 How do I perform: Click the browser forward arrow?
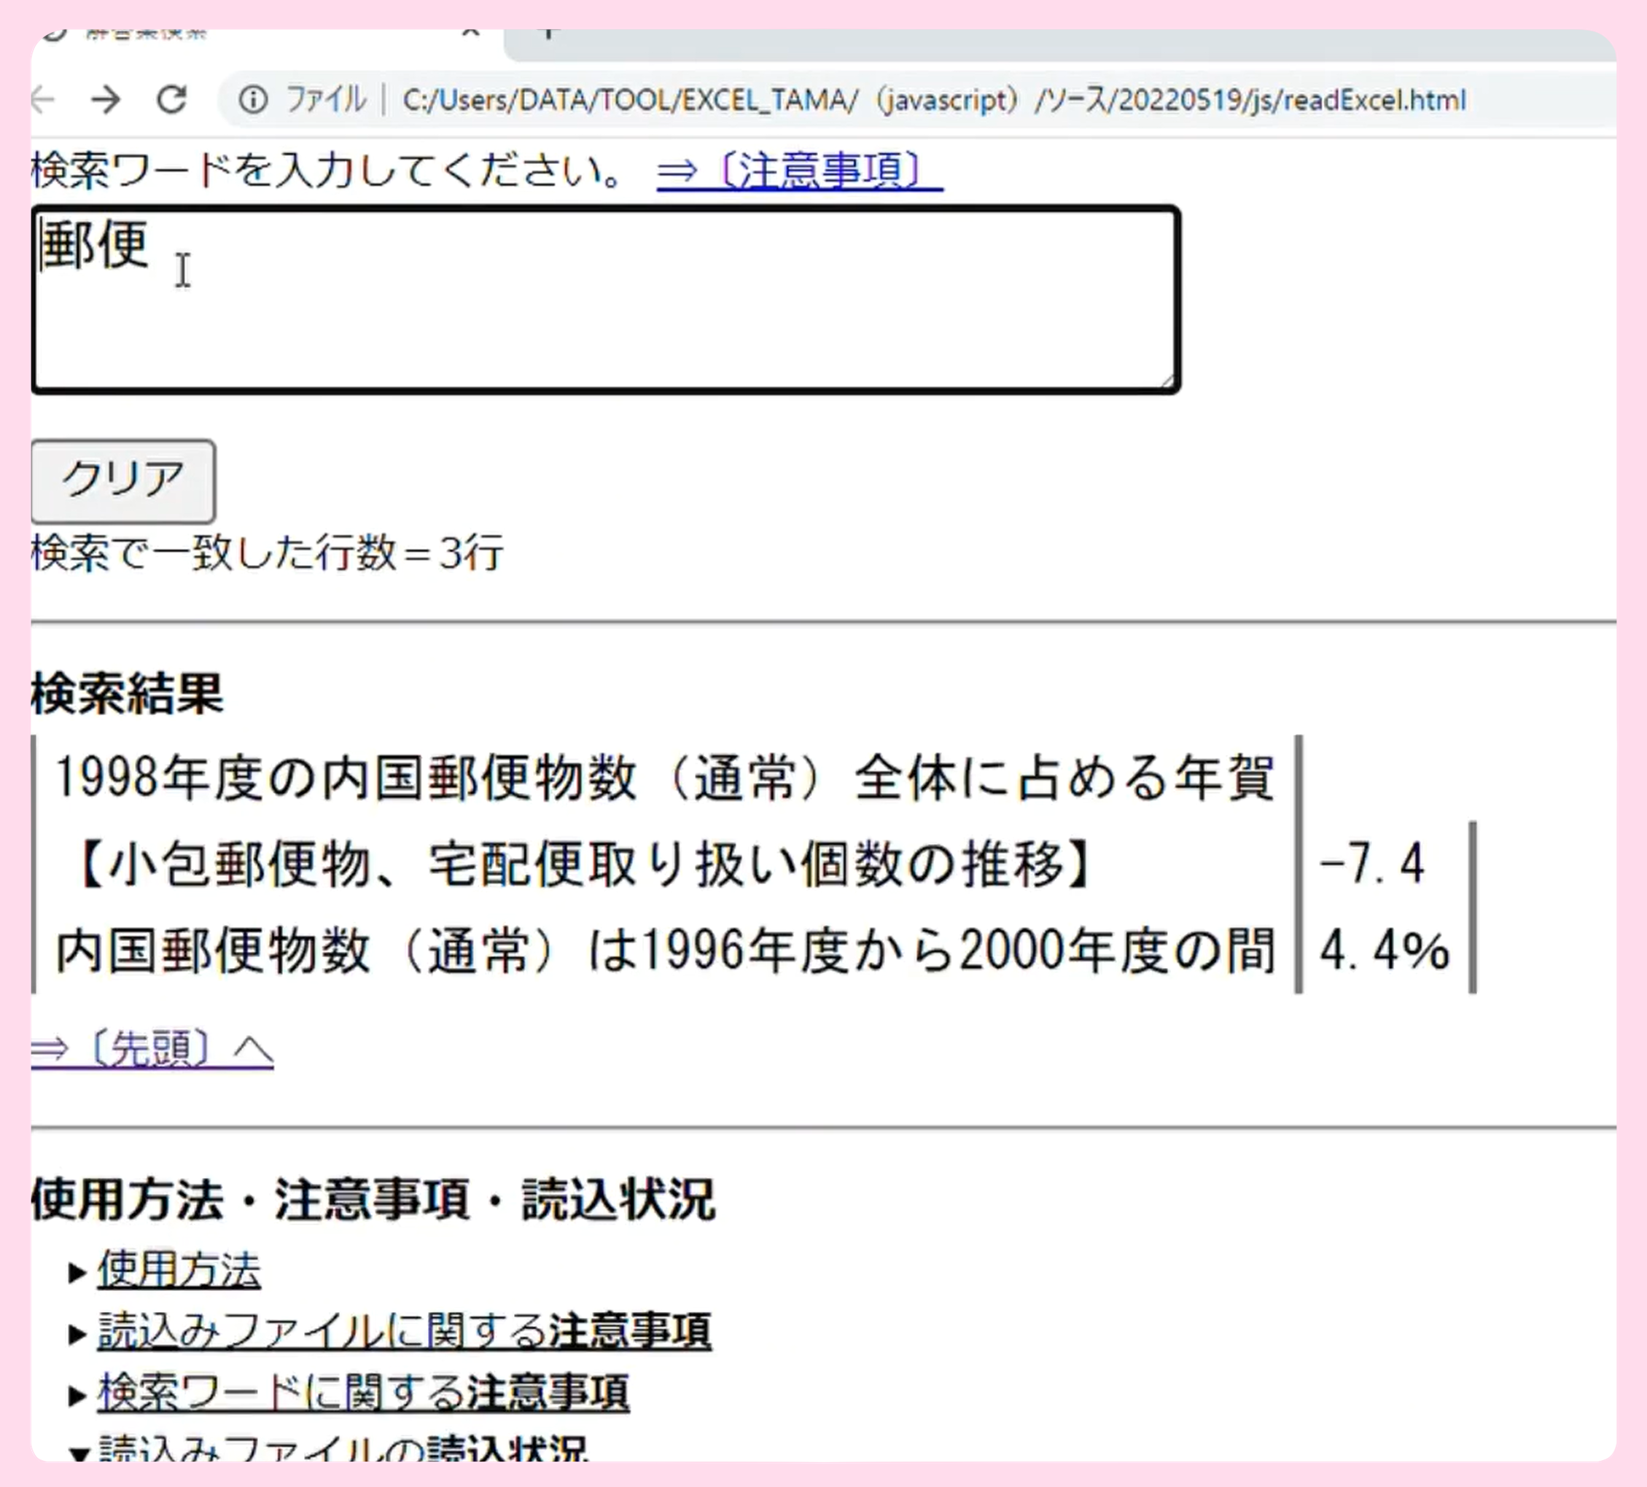(106, 101)
